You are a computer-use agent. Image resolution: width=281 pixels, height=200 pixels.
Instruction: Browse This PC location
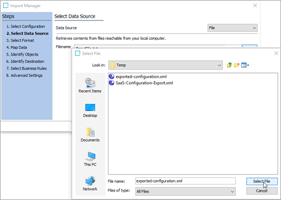click(x=90, y=159)
